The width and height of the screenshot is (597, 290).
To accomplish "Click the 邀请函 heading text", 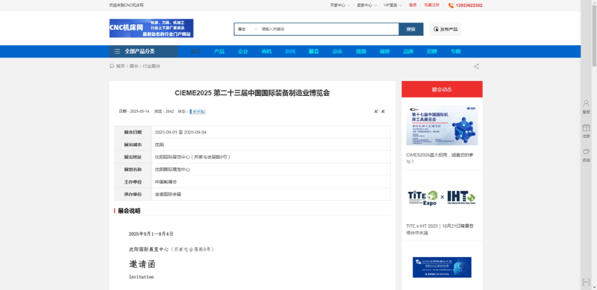I will click(x=142, y=264).
